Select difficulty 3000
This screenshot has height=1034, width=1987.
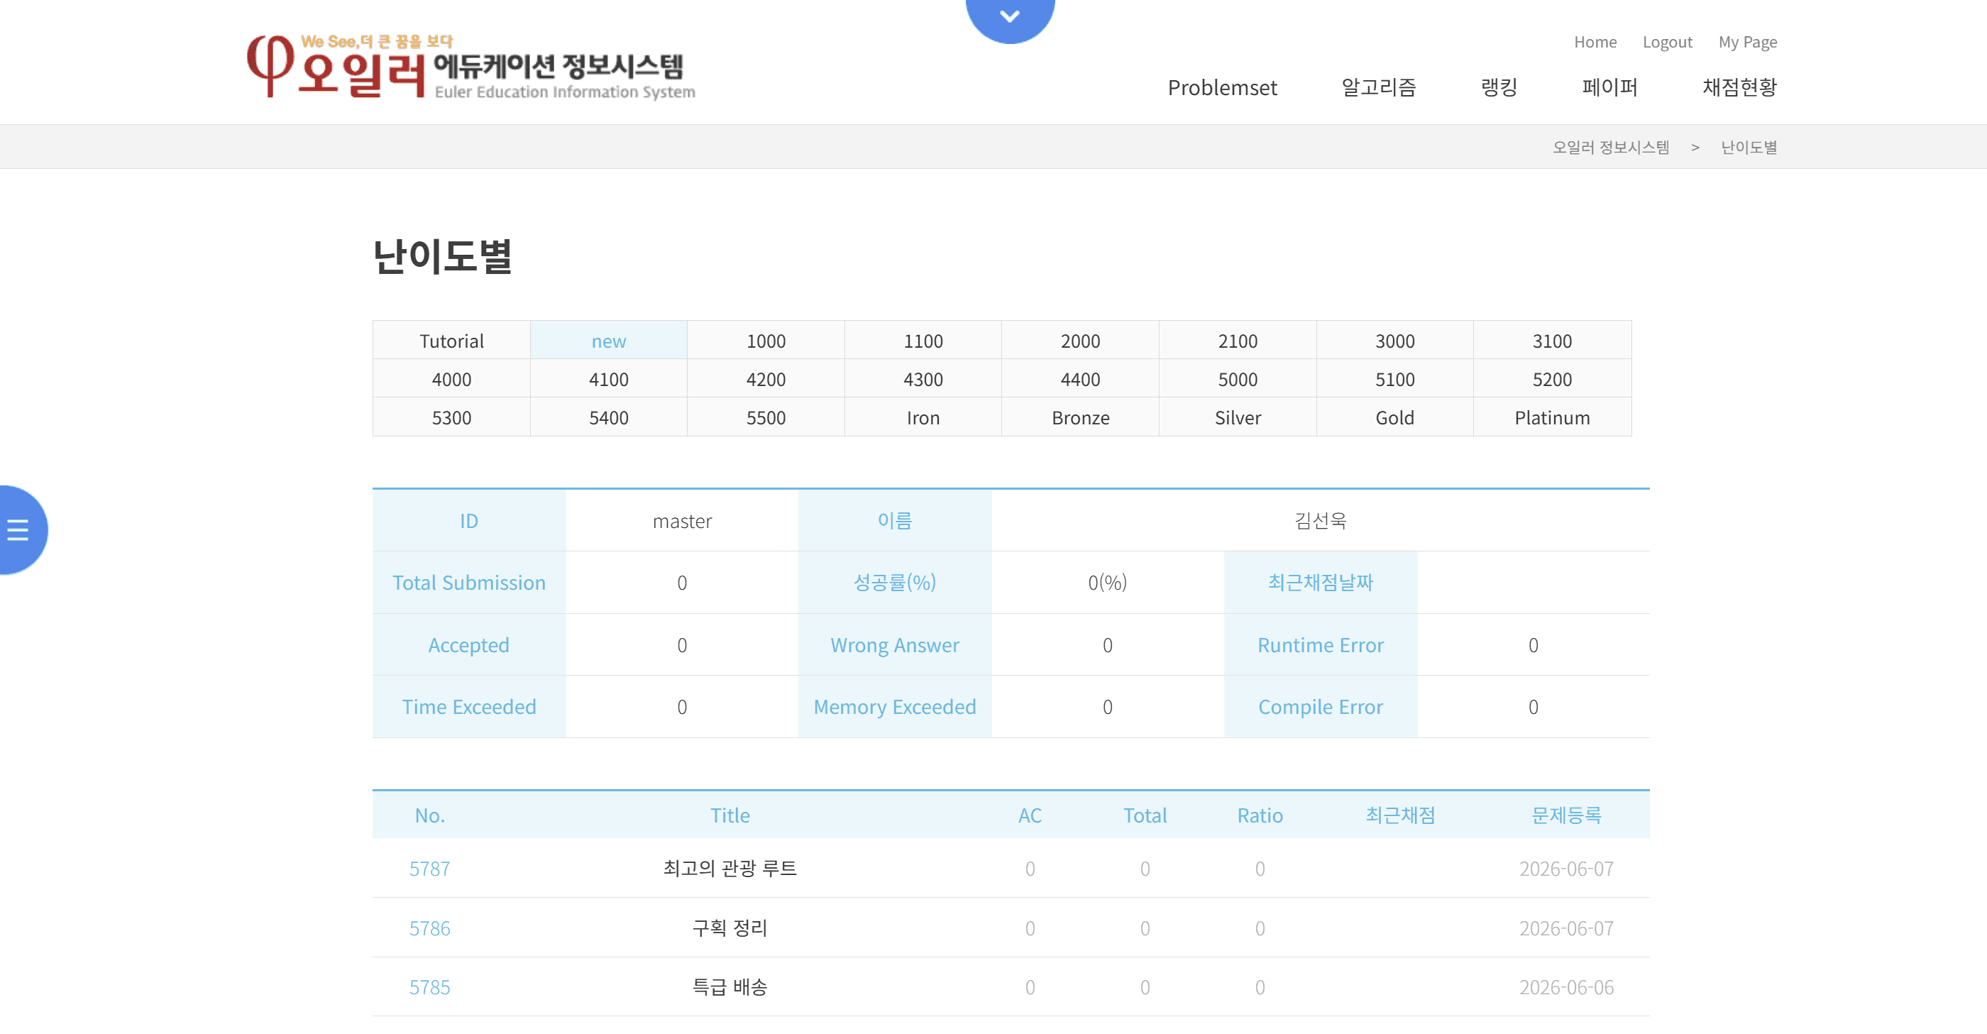(x=1394, y=341)
